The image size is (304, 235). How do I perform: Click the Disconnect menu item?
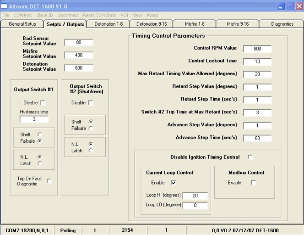pyautogui.click(x=68, y=15)
